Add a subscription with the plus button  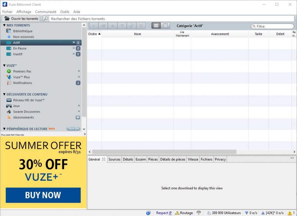(x=78, y=117)
